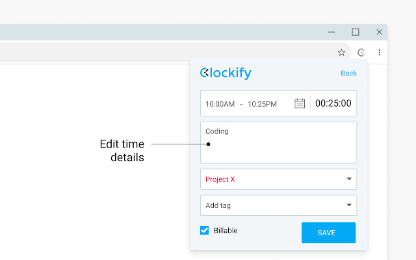Expand the Project X dropdown arrow
Screen dimensions: 416x260
pos(348,179)
